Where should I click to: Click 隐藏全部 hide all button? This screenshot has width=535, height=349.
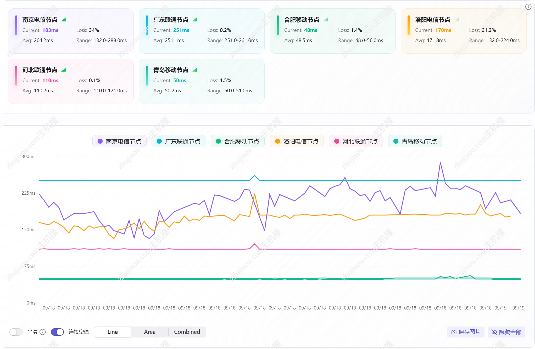506,332
